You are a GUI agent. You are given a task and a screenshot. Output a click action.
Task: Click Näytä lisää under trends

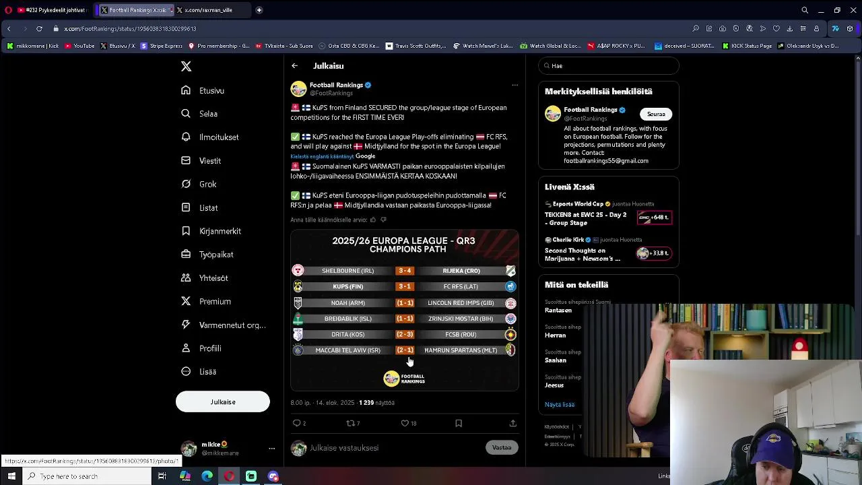coord(560,405)
